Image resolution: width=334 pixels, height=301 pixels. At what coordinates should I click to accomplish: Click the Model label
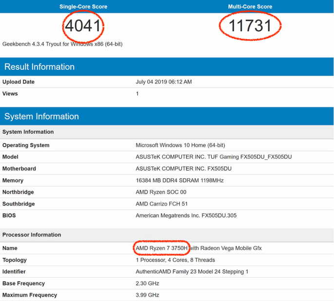[10, 157]
